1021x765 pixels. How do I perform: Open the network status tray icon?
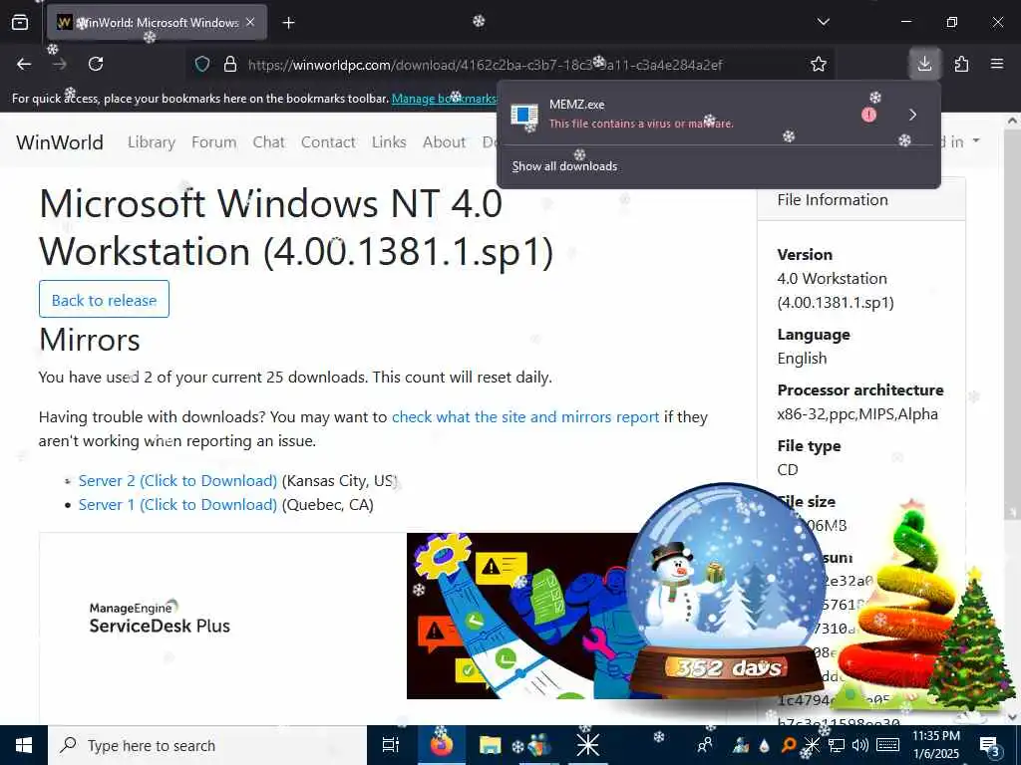[x=837, y=745]
